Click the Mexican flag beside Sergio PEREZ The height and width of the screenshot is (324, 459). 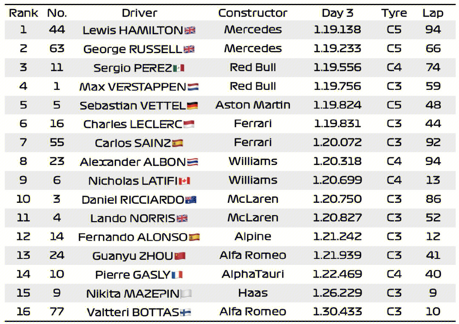[178, 68]
